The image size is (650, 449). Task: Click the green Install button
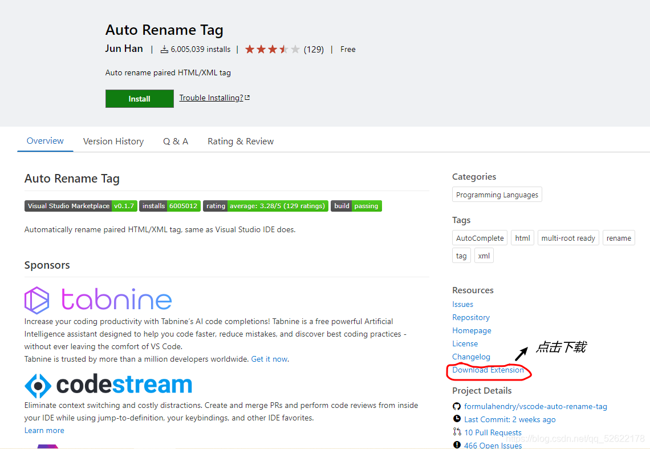pos(139,99)
